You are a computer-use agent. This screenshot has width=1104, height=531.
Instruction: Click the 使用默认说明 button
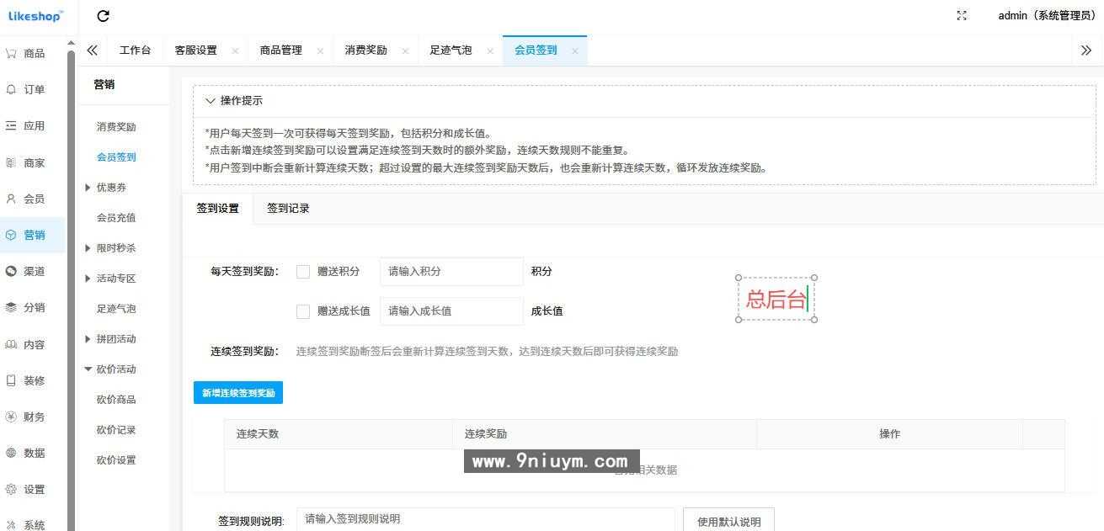(729, 519)
